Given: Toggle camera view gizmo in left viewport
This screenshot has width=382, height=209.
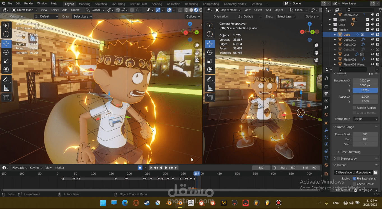Looking at the screenshot, I should tap(197, 60).
